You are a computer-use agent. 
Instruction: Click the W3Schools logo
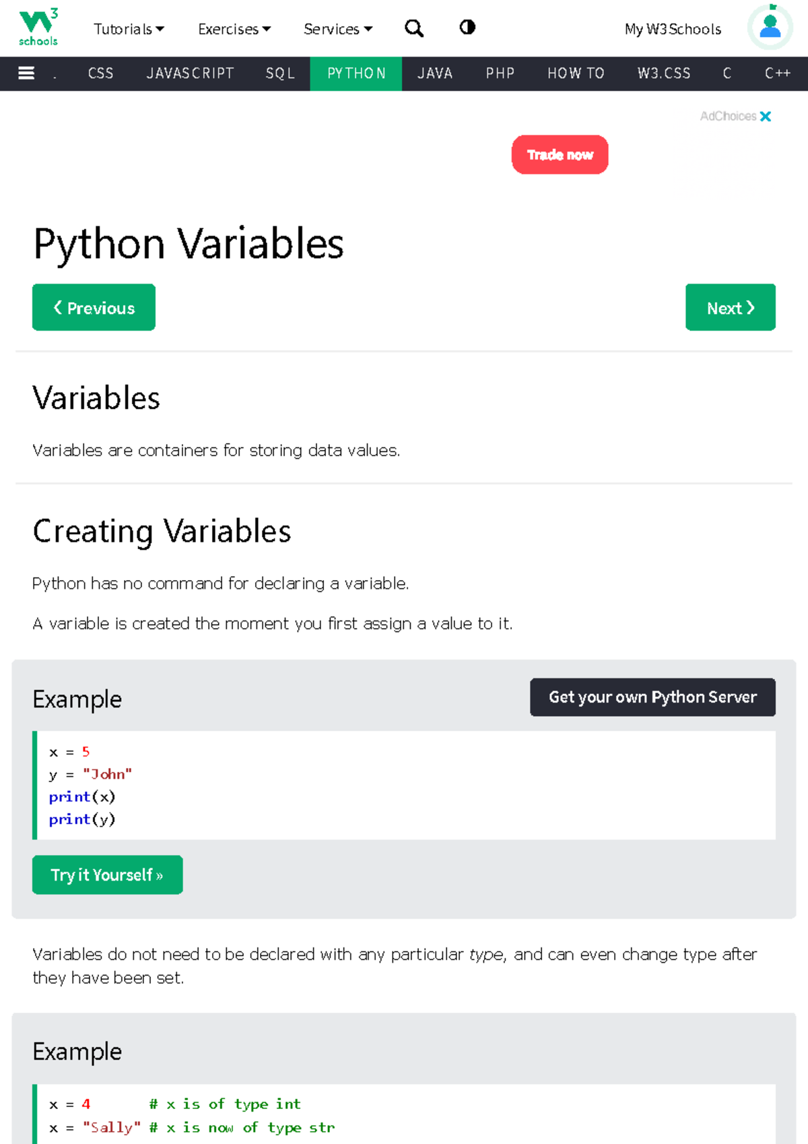pos(38,28)
